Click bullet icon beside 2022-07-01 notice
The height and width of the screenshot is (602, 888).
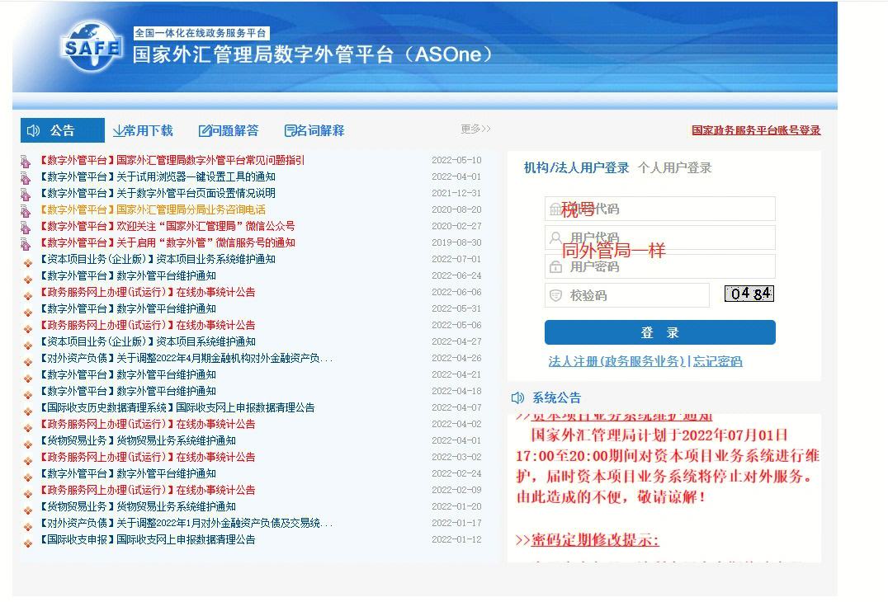coord(27,262)
